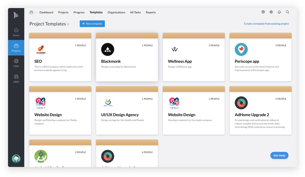The height and width of the screenshot is (177, 305).
Task: Click the Get Help button
Action: coord(279,155)
